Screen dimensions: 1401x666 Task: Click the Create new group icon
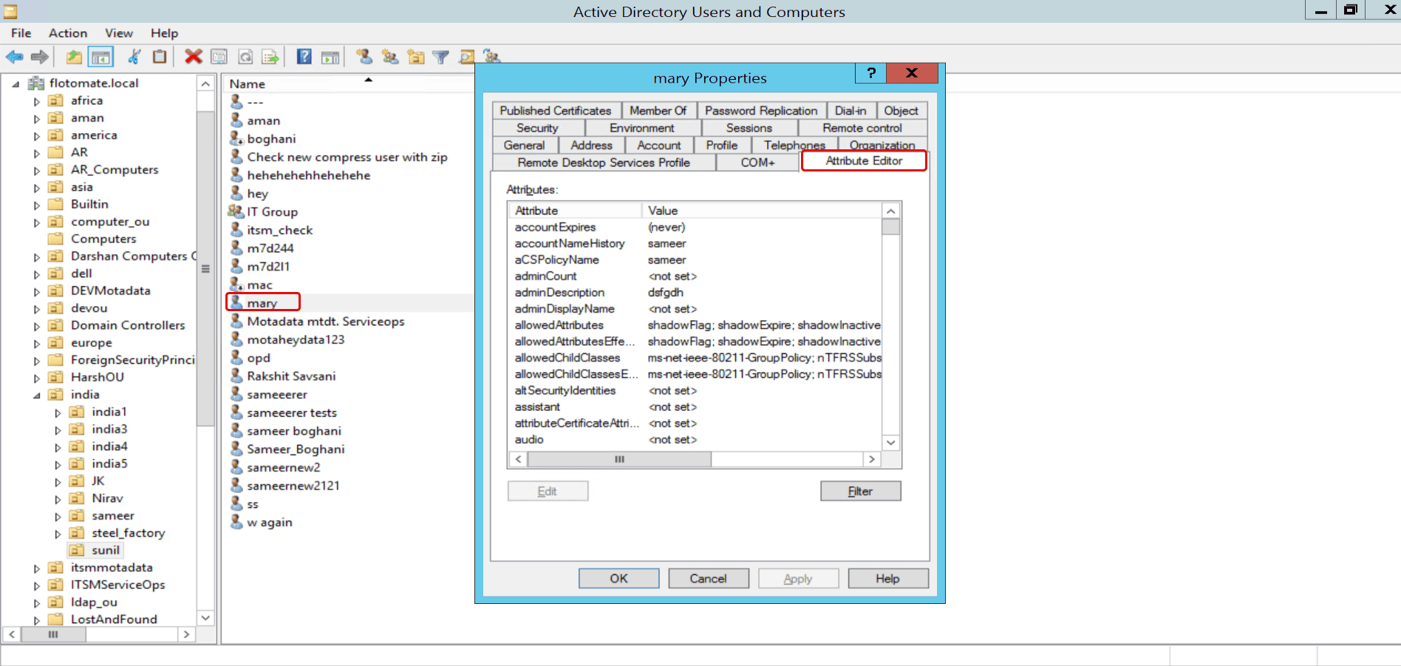tap(389, 57)
